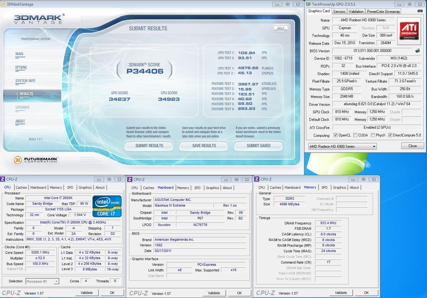Open the Processor #1 selection dropdown
427x298 pixels.
point(42,281)
